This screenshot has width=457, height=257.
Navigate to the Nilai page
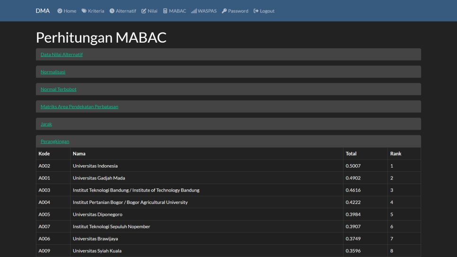149,11
